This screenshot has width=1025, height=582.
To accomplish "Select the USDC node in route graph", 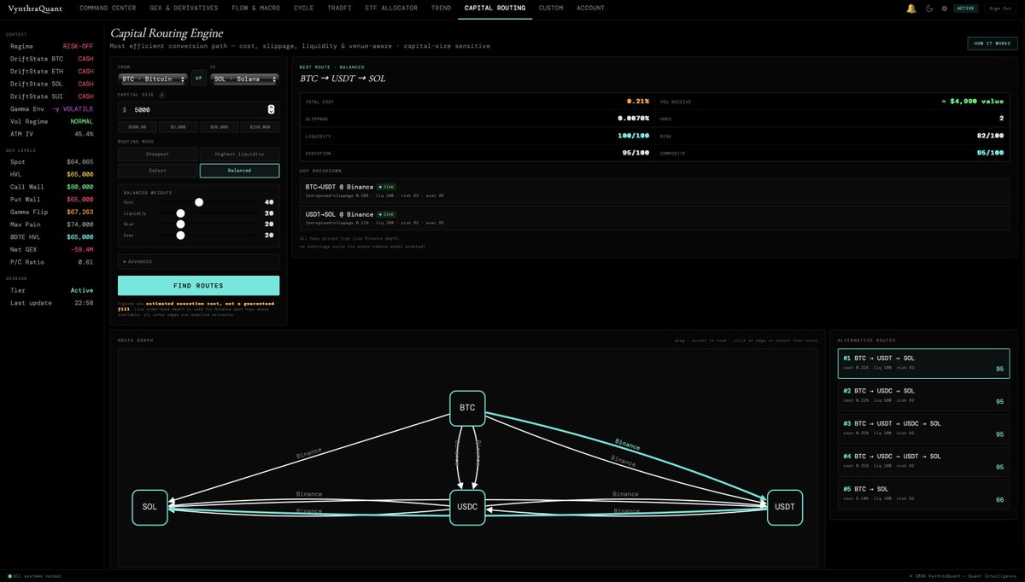I will pos(467,507).
